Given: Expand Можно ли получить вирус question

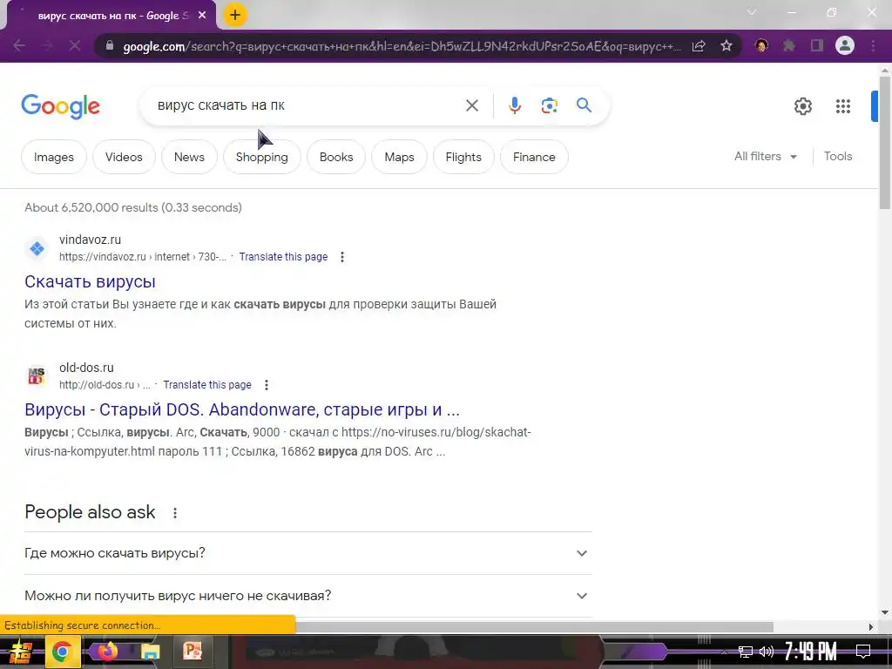Looking at the screenshot, I should [x=307, y=596].
